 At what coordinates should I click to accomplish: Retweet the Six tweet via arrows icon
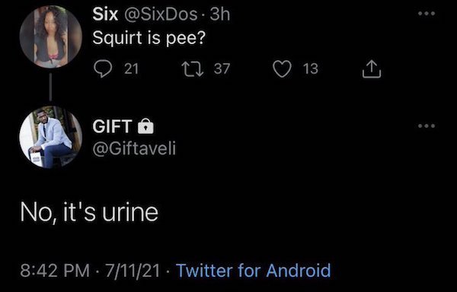coord(193,69)
